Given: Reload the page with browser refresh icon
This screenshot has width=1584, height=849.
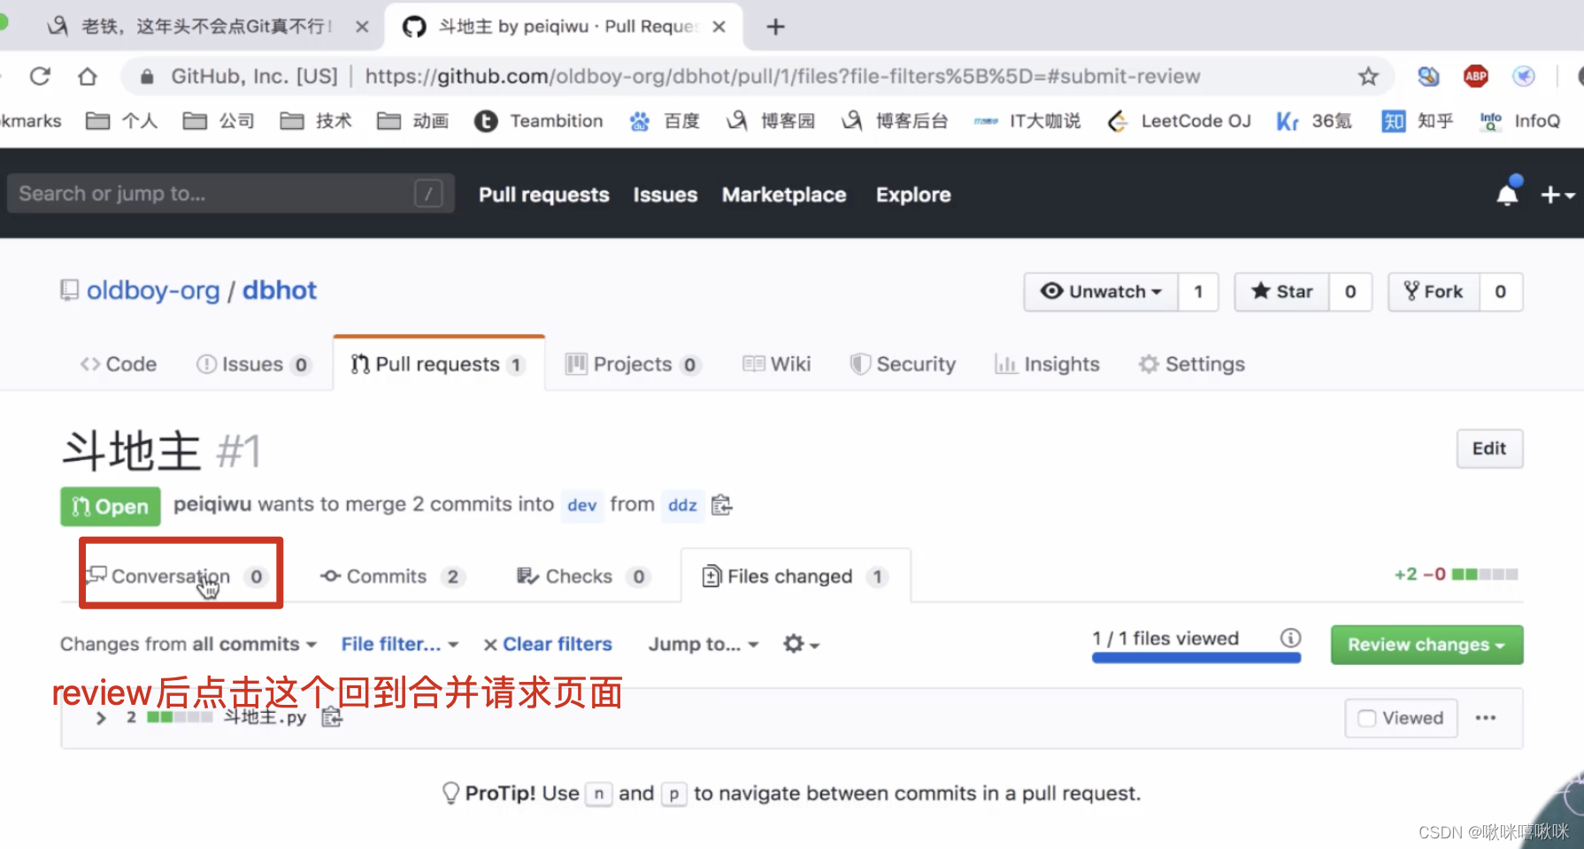Looking at the screenshot, I should click(x=41, y=77).
